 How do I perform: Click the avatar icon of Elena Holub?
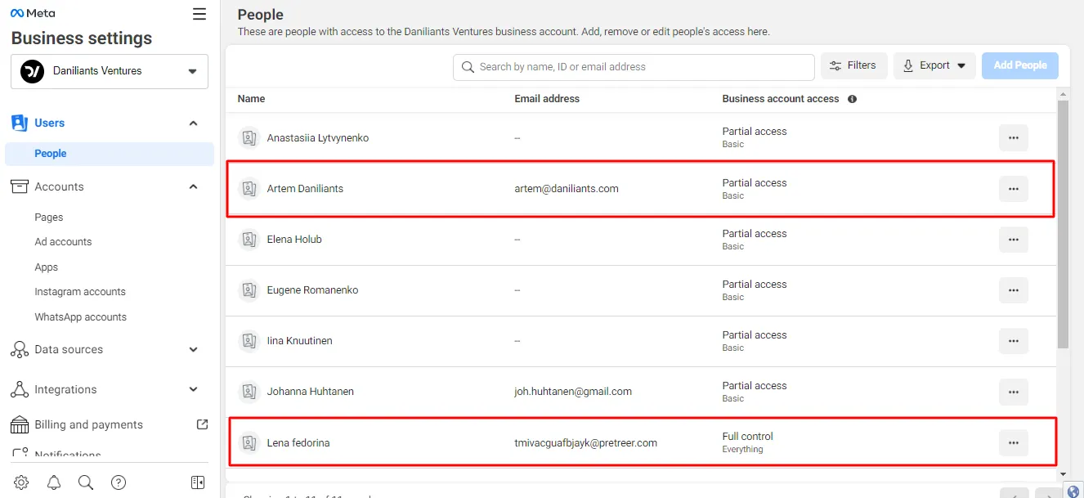(x=249, y=240)
